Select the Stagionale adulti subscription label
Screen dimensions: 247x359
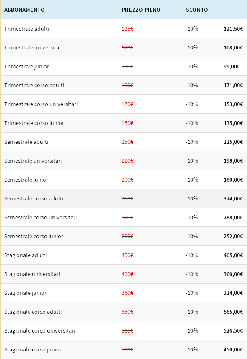tap(25, 255)
